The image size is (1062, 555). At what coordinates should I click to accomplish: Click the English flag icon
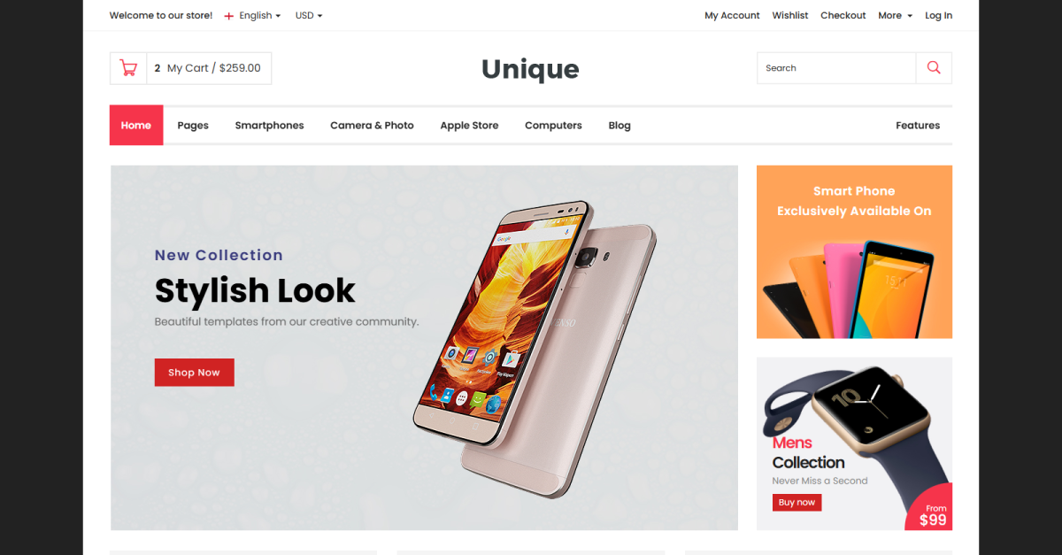[x=229, y=16]
